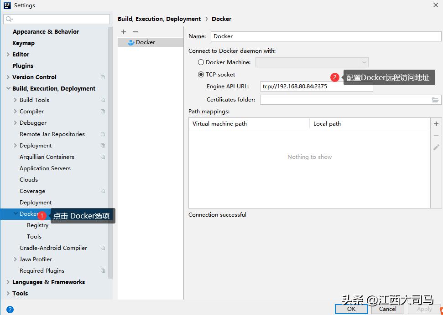Remove Docker configuration with minus icon
Image resolution: width=443 pixels, height=315 pixels.
pyautogui.click(x=136, y=32)
